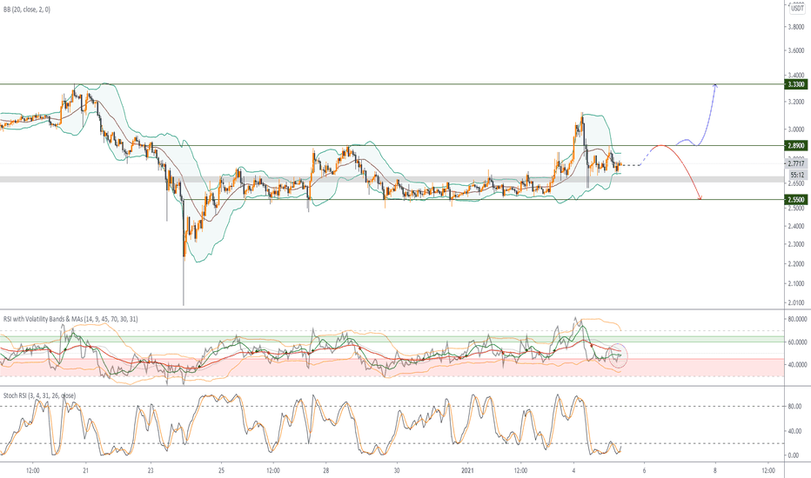Click the 40.0000 level on RSI axis
Screen dimensions: 811x478
click(x=798, y=365)
